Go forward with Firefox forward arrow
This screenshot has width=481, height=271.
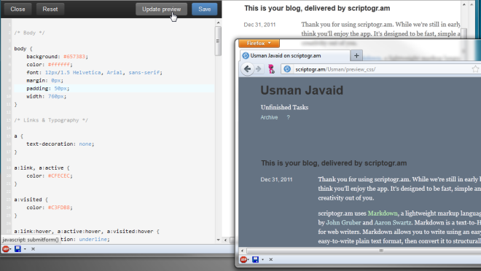pyautogui.click(x=259, y=69)
